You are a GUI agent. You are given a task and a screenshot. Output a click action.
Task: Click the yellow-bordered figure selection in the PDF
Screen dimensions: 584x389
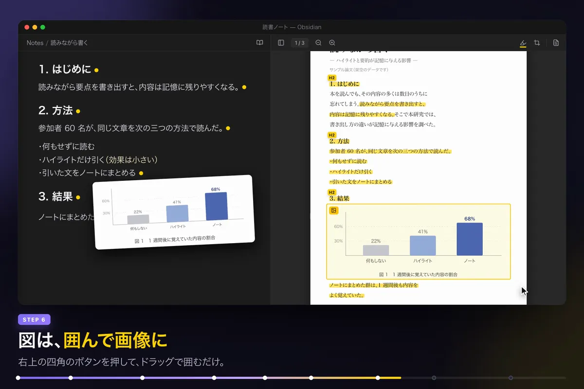pos(419,242)
